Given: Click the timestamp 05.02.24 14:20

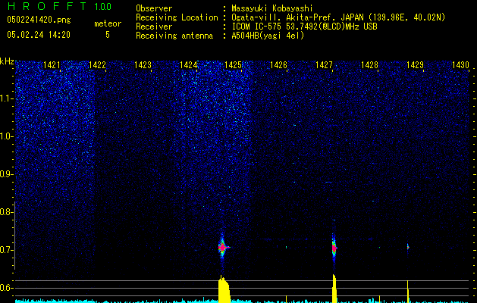Looking at the screenshot, I should [x=39, y=35].
